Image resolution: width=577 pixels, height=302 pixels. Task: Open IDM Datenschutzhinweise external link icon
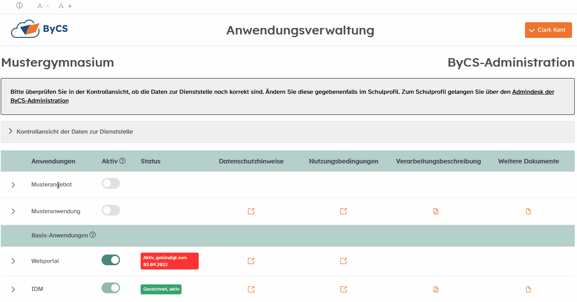(251, 289)
